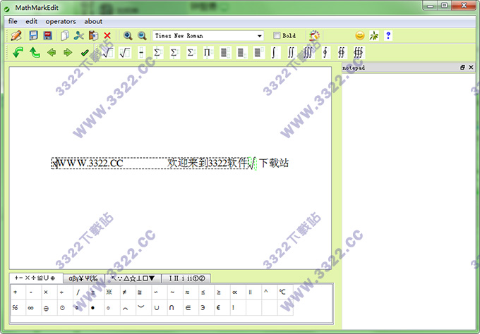Insert the first matrix block template

pos(225,53)
